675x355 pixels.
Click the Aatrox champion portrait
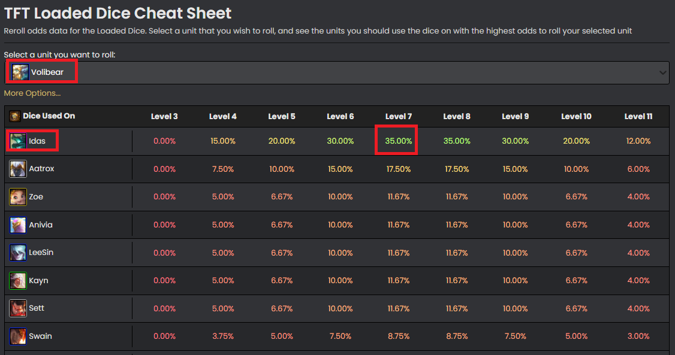click(x=18, y=169)
